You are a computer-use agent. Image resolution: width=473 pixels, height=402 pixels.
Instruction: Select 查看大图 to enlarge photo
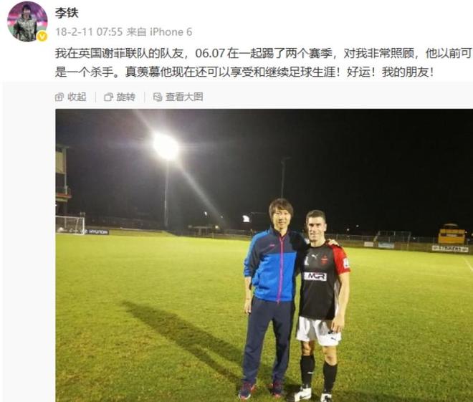(184, 97)
